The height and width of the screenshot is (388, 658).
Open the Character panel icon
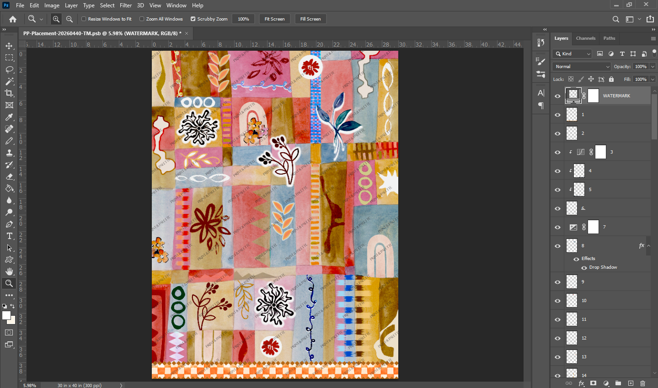[x=541, y=93]
